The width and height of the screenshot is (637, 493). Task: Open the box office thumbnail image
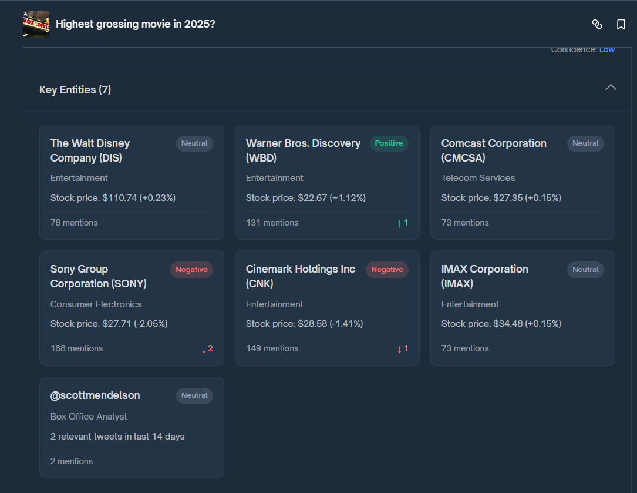(36, 24)
